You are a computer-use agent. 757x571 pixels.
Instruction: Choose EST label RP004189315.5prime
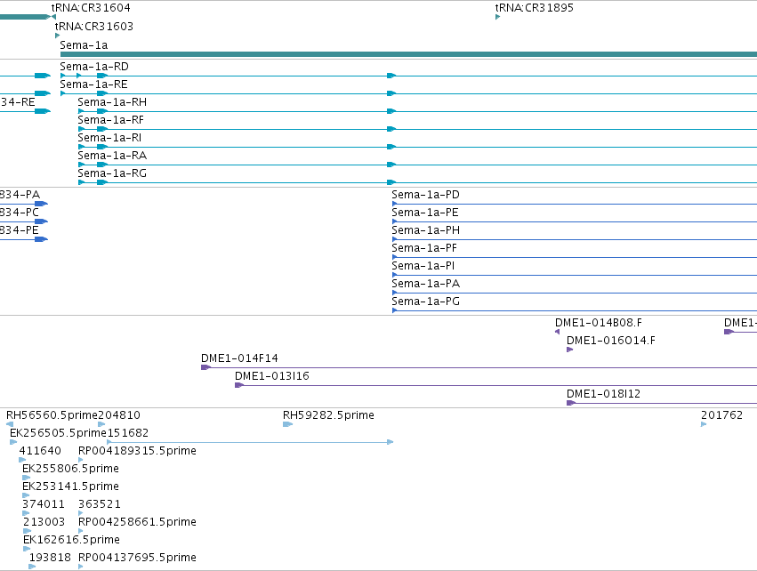pyautogui.click(x=137, y=451)
